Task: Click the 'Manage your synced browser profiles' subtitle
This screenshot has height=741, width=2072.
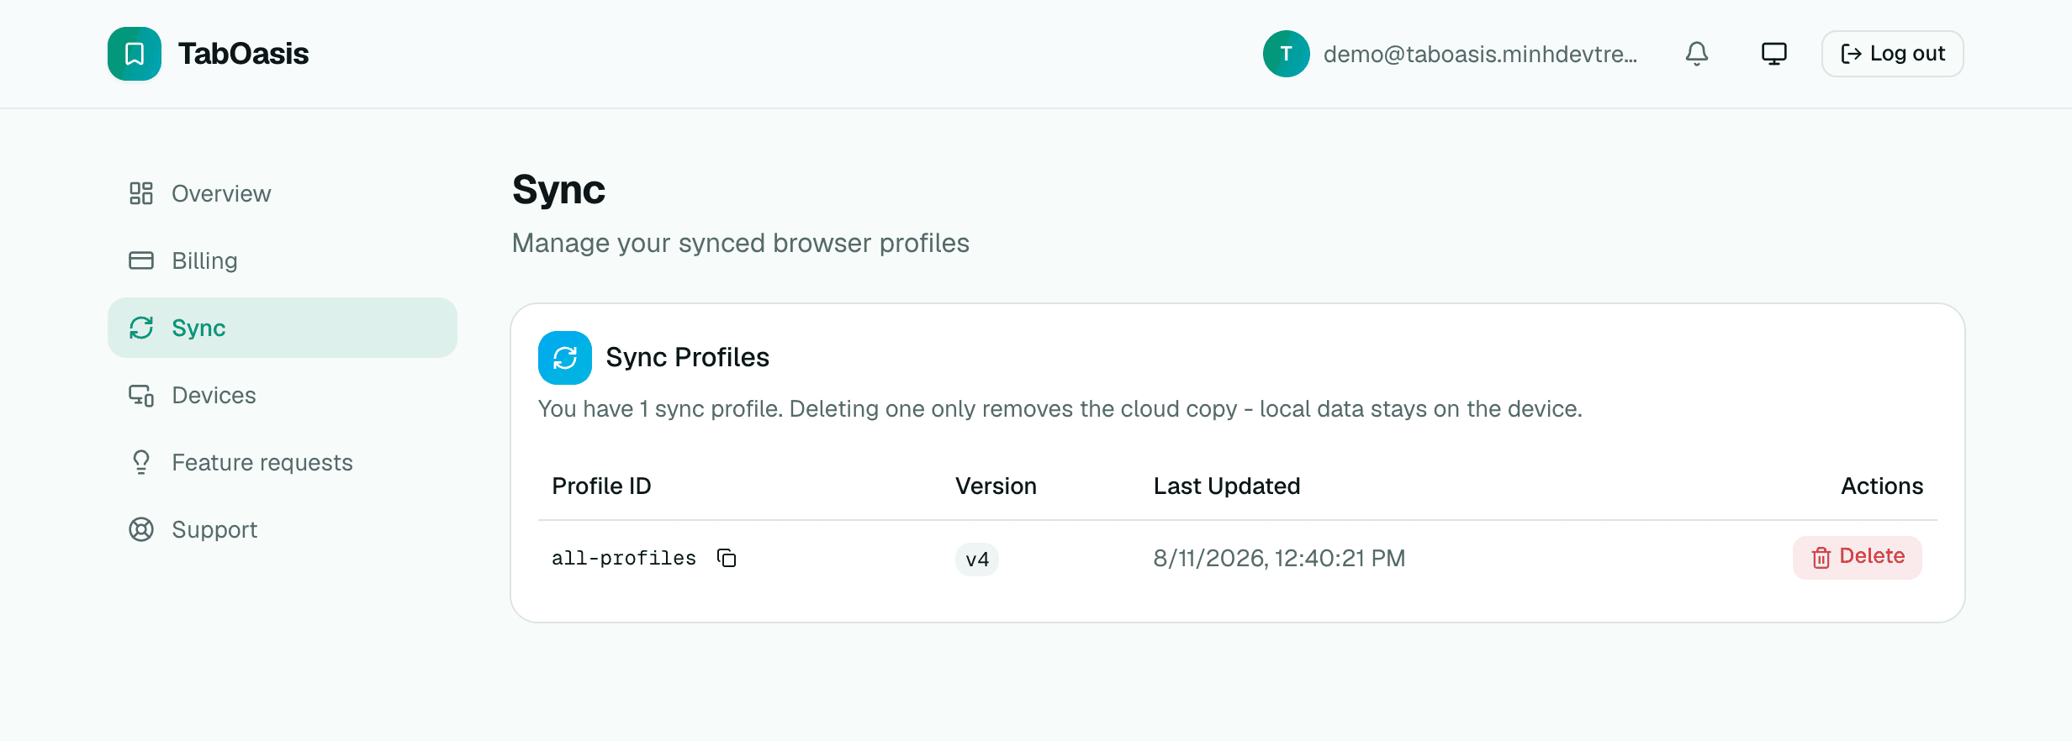Action: [x=741, y=243]
